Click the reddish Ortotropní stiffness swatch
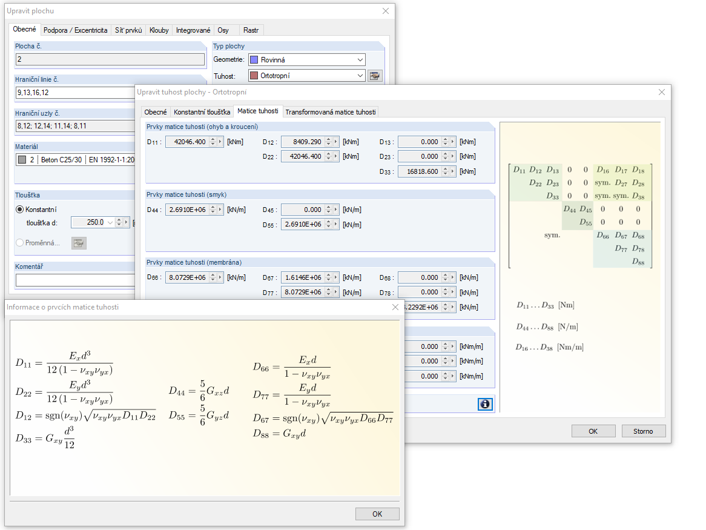This screenshot has width=706, height=530. pyautogui.click(x=254, y=76)
